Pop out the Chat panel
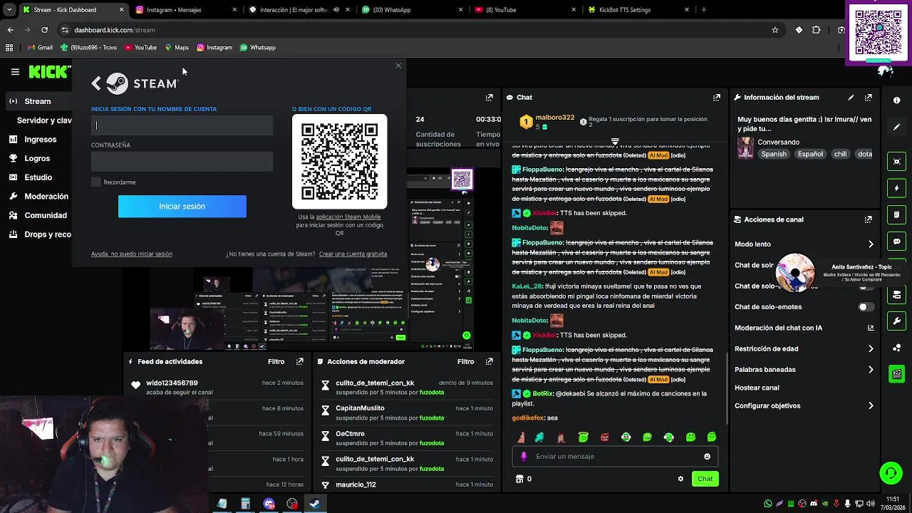912x513 pixels. (717, 98)
